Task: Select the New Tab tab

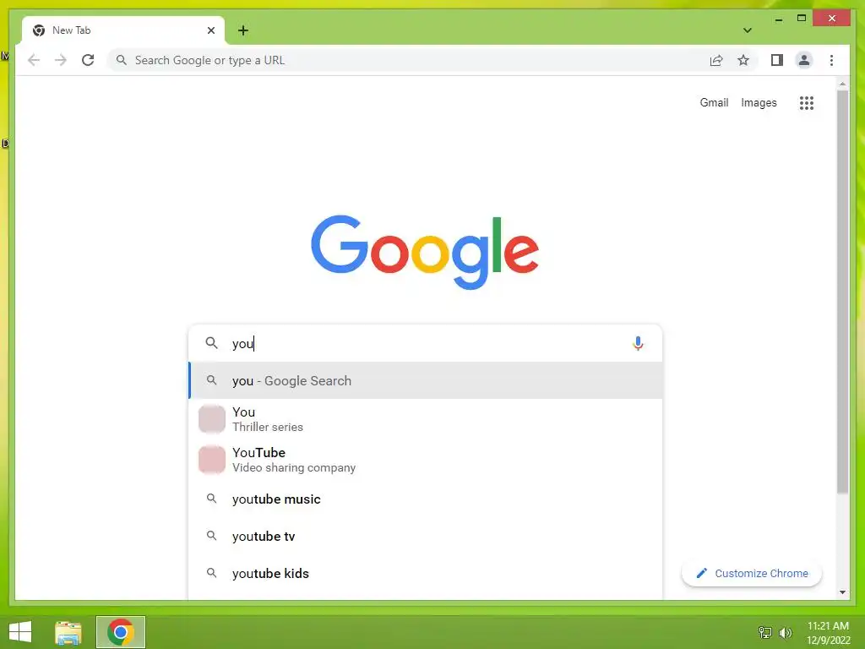Action: (123, 30)
